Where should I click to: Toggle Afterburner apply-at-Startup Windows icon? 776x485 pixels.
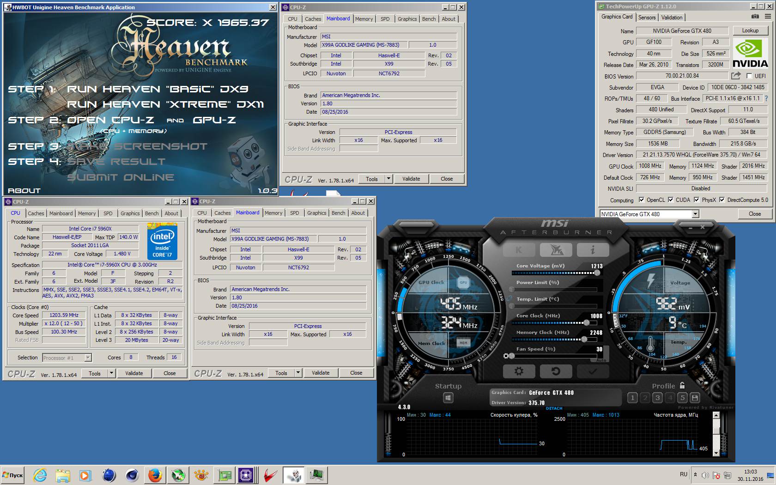click(x=448, y=398)
